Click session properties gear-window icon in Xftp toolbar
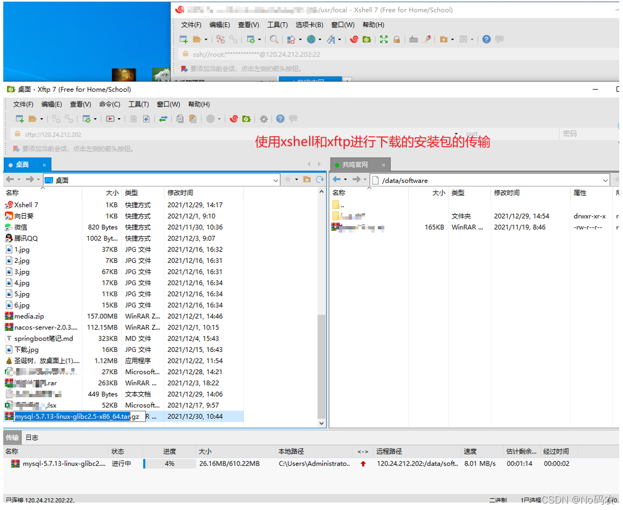The height and width of the screenshot is (510, 623). click(x=86, y=119)
